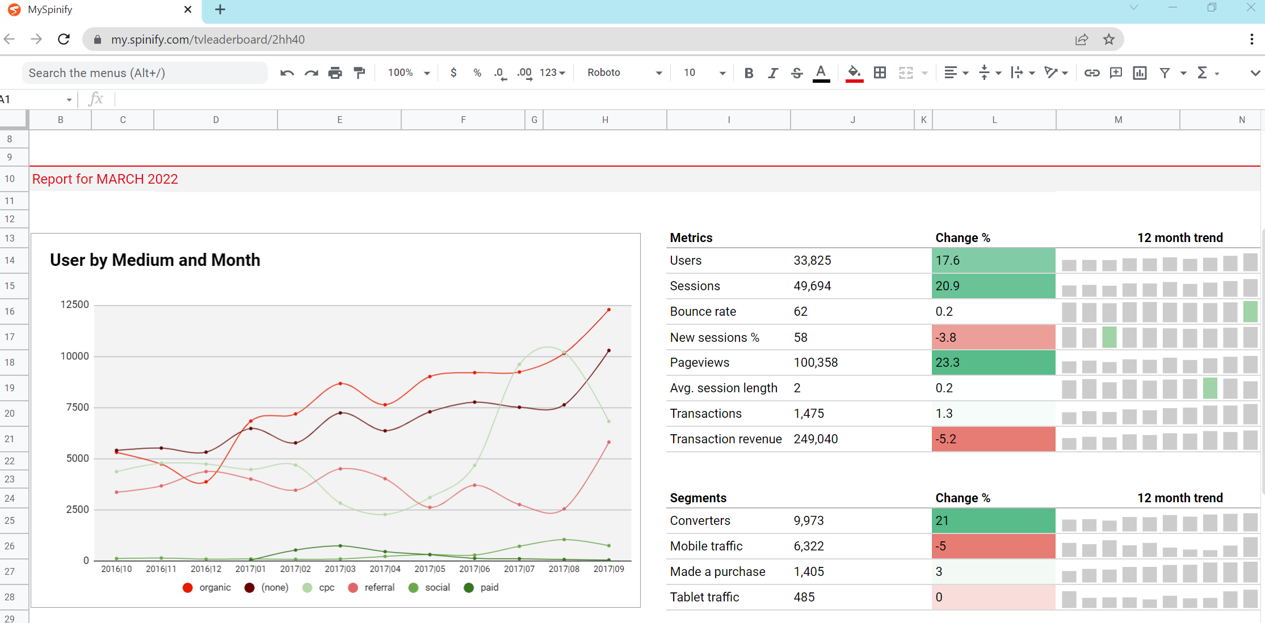
Task: Increase decimal places icon
Action: 525,73
